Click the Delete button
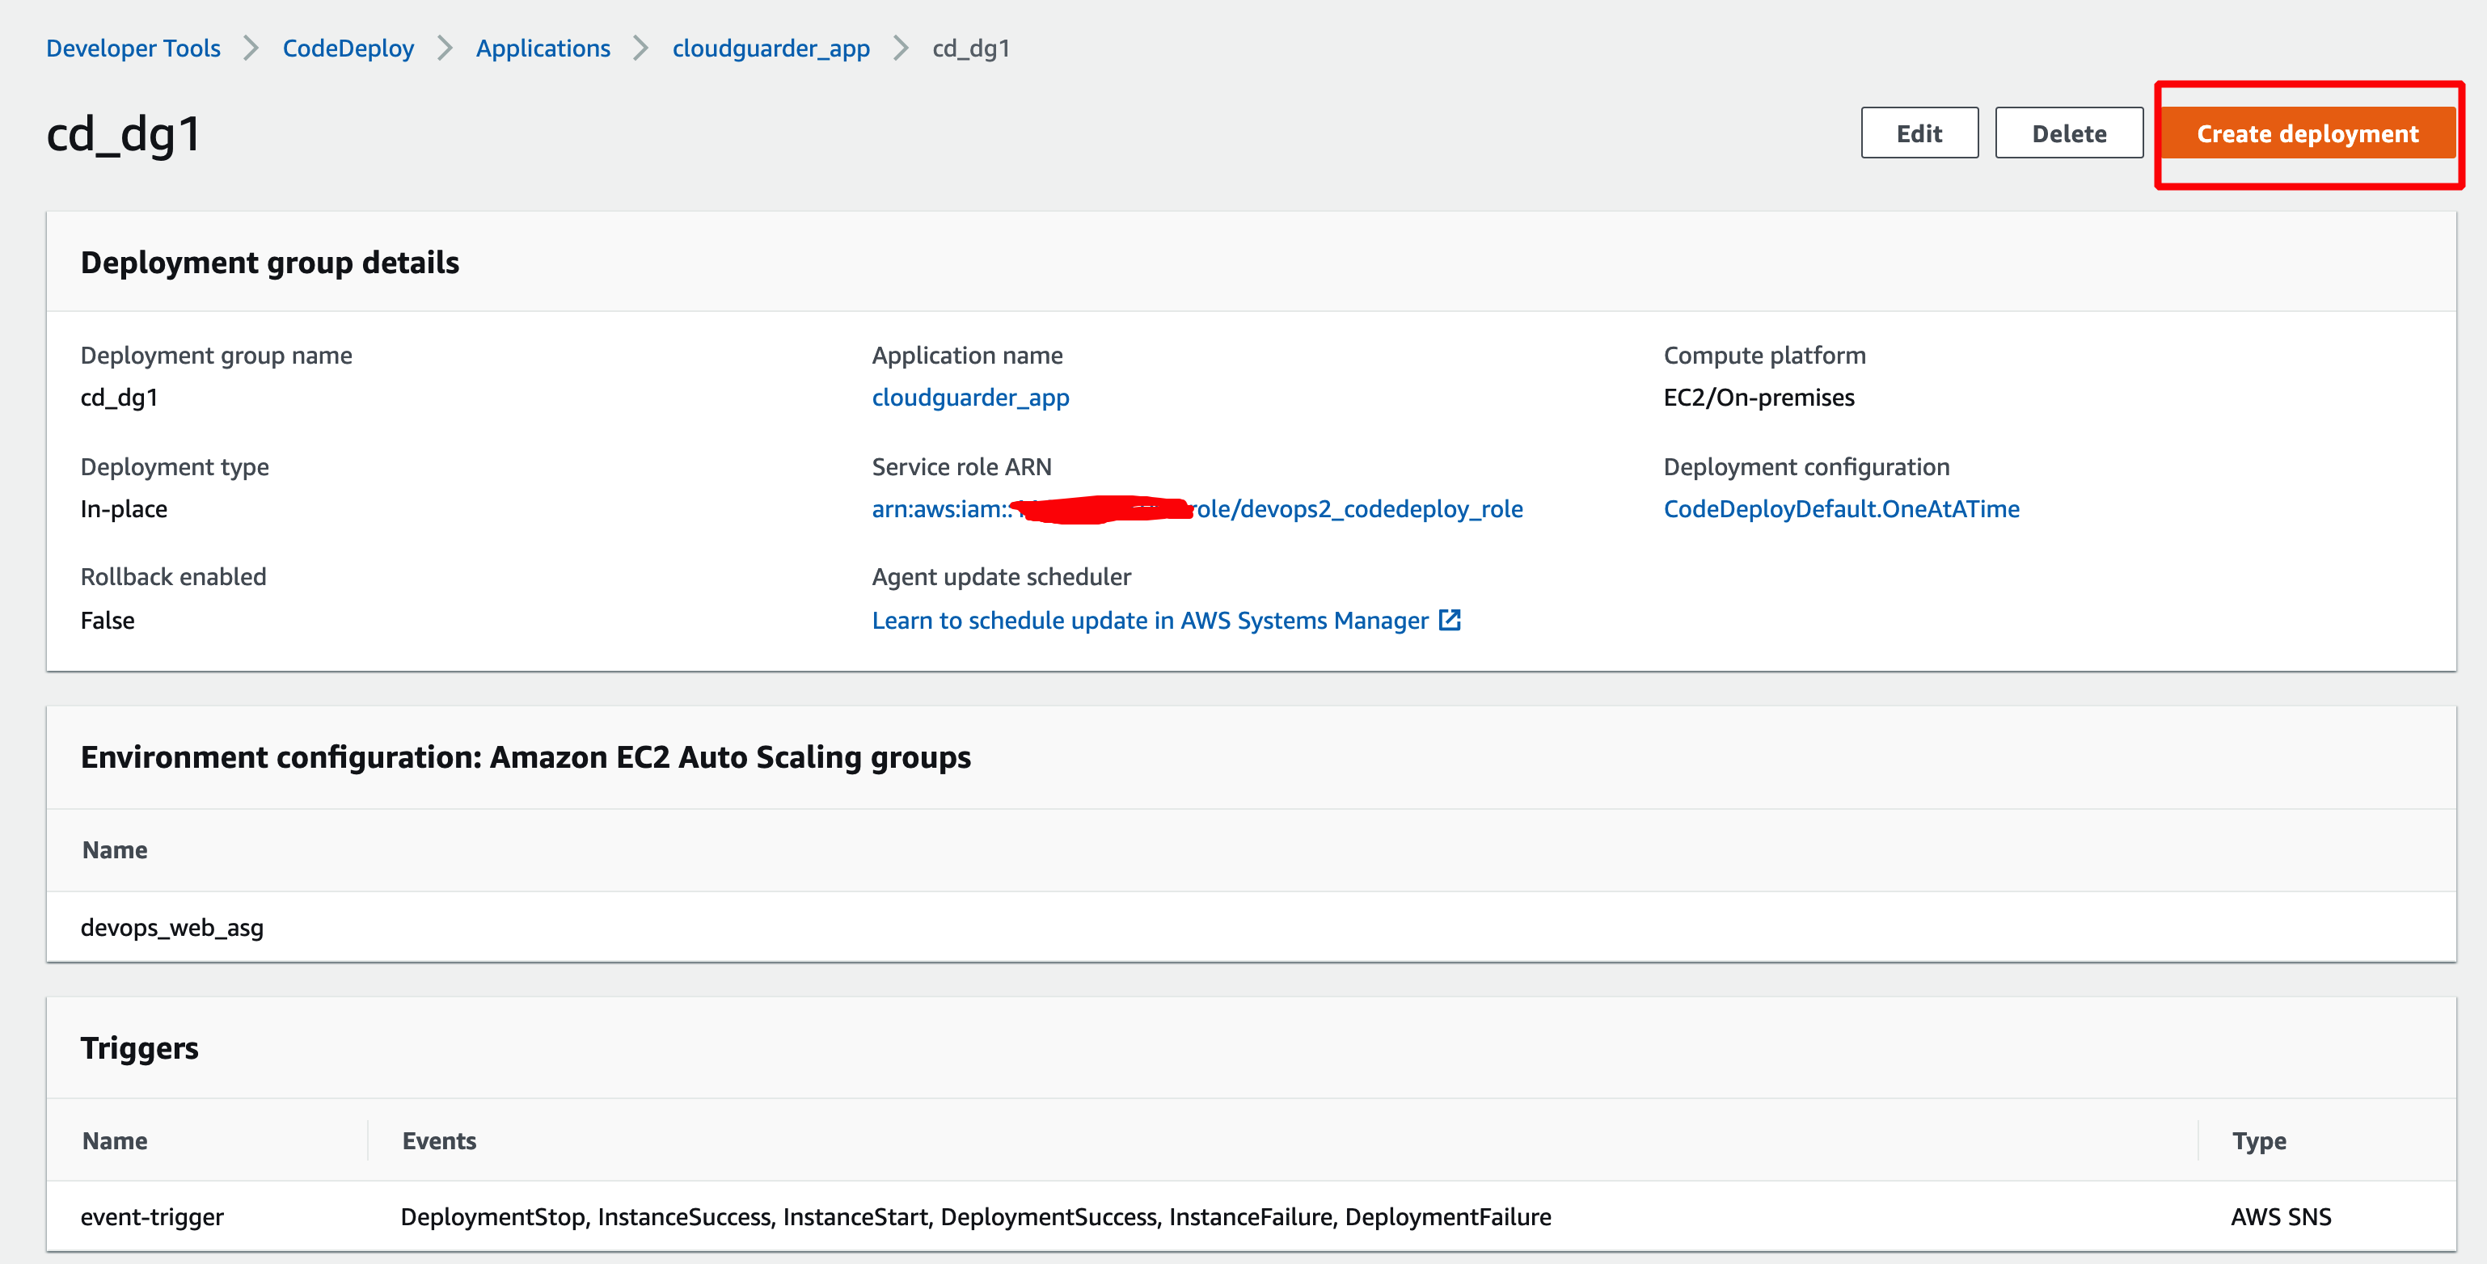The width and height of the screenshot is (2487, 1264). coord(2068,133)
